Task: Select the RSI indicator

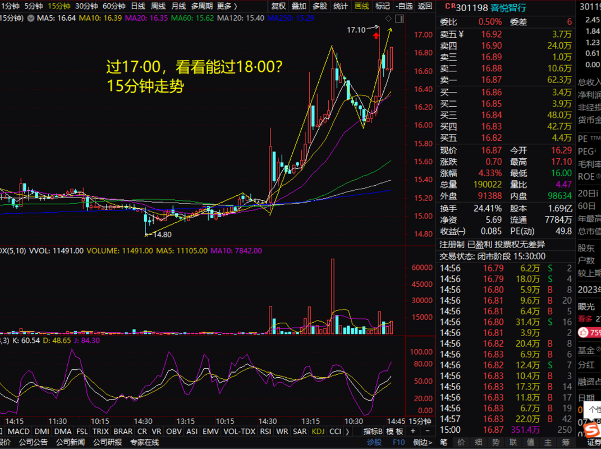Action: (x=265, y=432)
